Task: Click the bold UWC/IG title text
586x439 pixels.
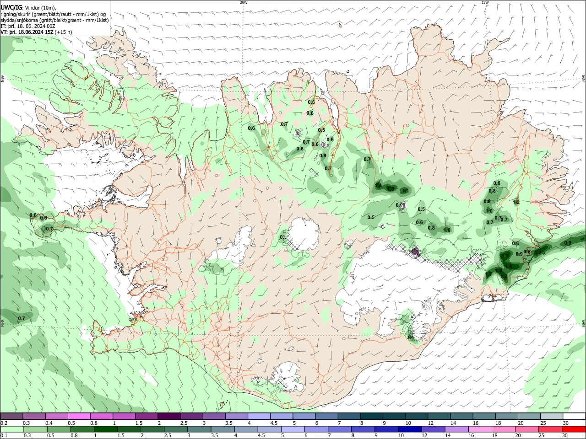Action: click(11, 8)
